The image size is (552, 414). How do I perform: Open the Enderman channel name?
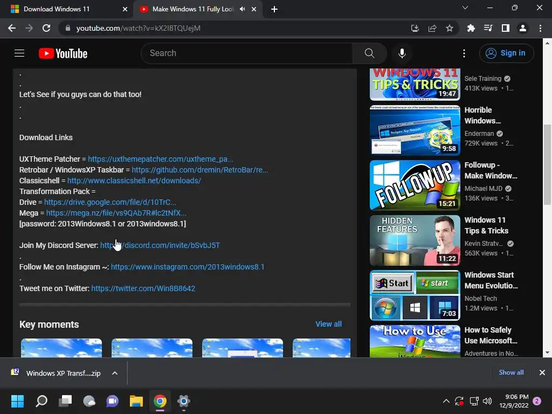coord(479,134)
